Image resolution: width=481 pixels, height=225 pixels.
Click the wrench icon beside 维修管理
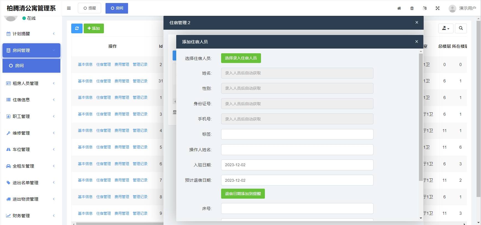coord(8,133)
